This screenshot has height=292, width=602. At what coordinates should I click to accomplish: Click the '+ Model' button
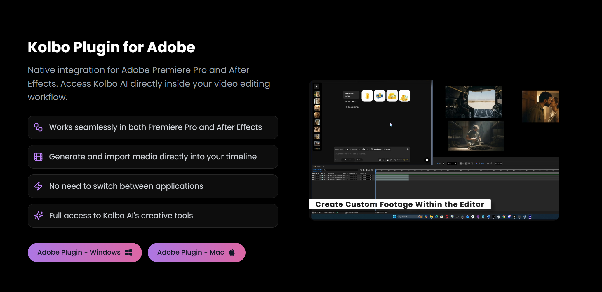359,160
